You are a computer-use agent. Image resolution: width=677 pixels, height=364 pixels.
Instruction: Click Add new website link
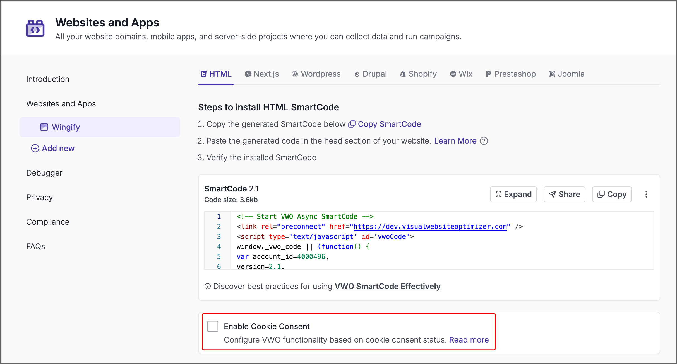click(x=53, y=148)
